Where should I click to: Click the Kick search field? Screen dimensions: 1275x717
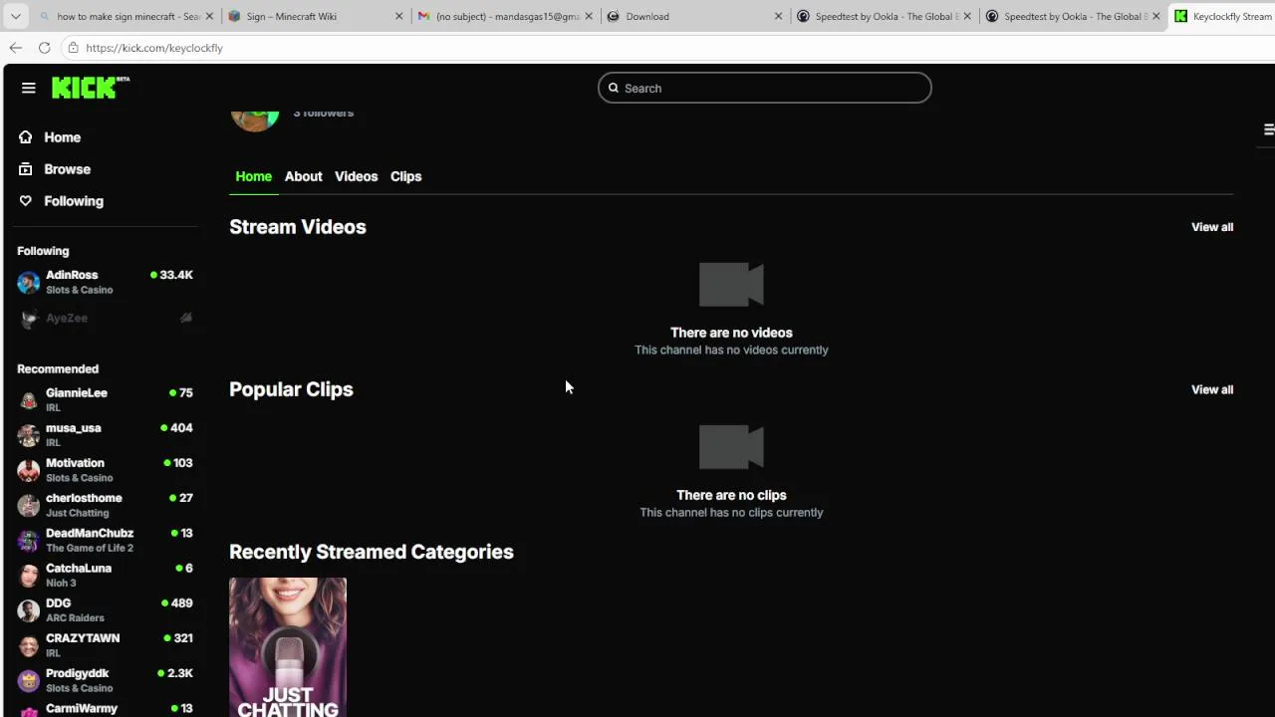[765, 88]
